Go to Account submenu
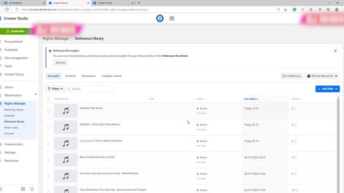This screenshot has height=193, width=344. click(9, 133)
